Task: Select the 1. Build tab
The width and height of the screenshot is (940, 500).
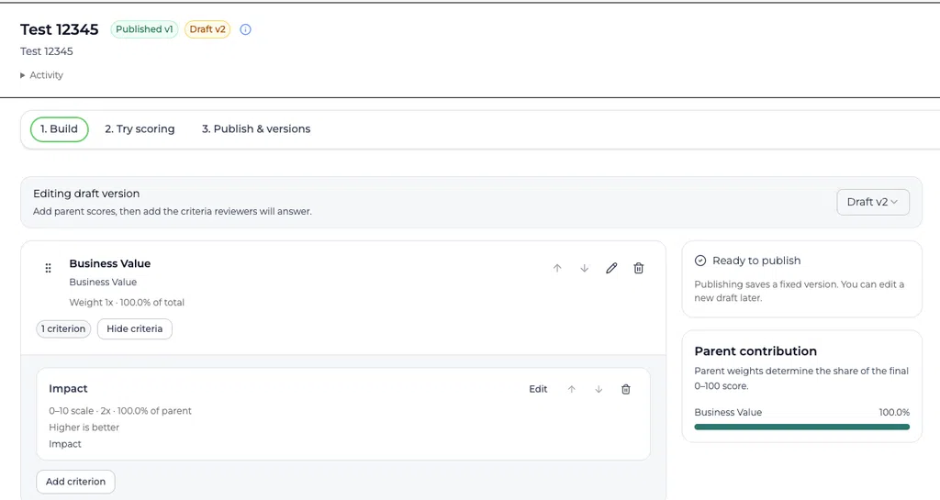Action: point(60,129)
